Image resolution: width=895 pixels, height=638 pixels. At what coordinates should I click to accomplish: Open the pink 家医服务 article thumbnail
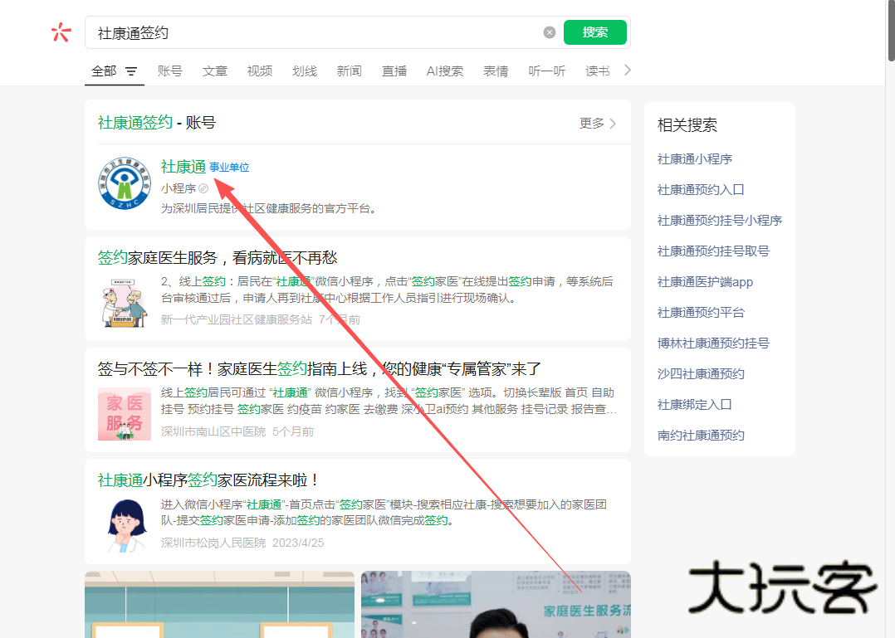tap(124, 412)
